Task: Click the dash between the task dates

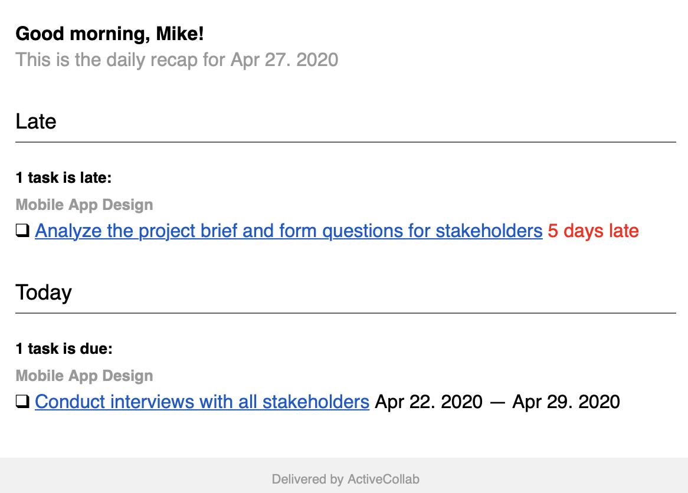Action: 497,403
